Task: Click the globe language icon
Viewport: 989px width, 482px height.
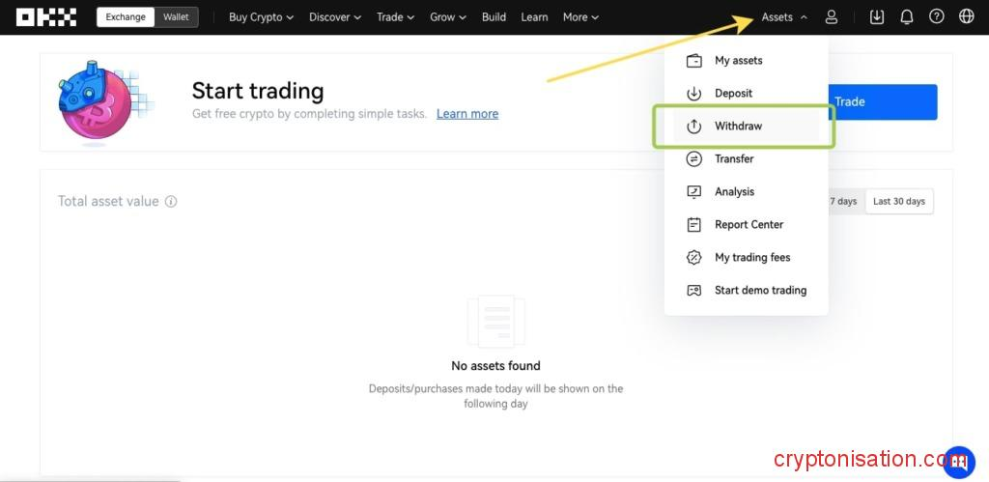Action: [x=966, y=16]
